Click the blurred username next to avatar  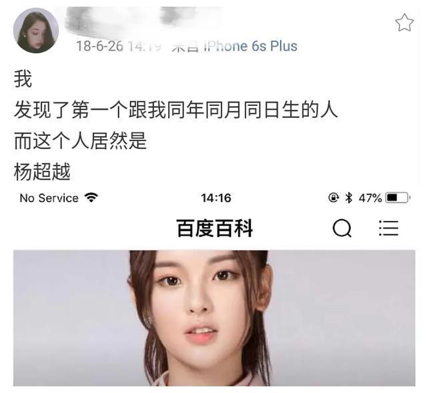pos(141,19)
